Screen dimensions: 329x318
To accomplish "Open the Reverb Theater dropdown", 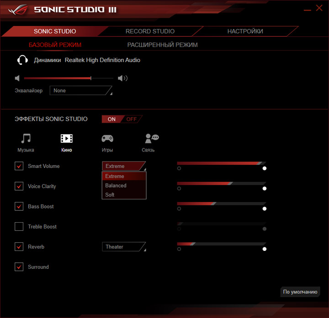I will pyautogui.click(x=124, y=246).
